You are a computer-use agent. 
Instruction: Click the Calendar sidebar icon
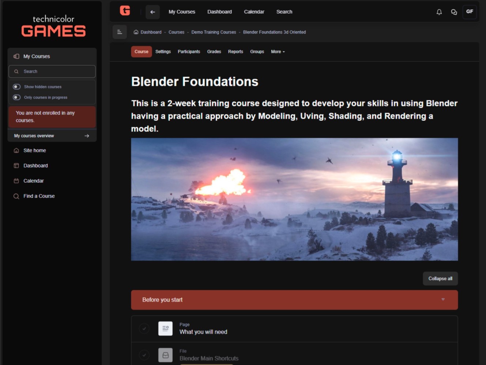[16, 181]
